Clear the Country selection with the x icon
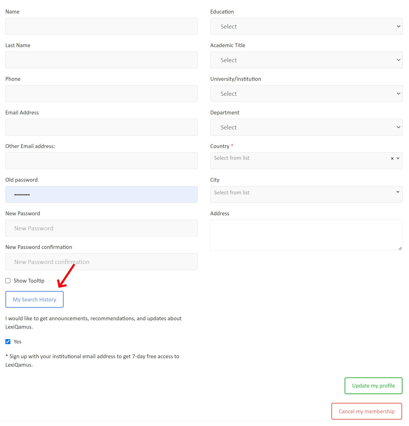Screen dimensions: 409x426 tap(392, 158)
